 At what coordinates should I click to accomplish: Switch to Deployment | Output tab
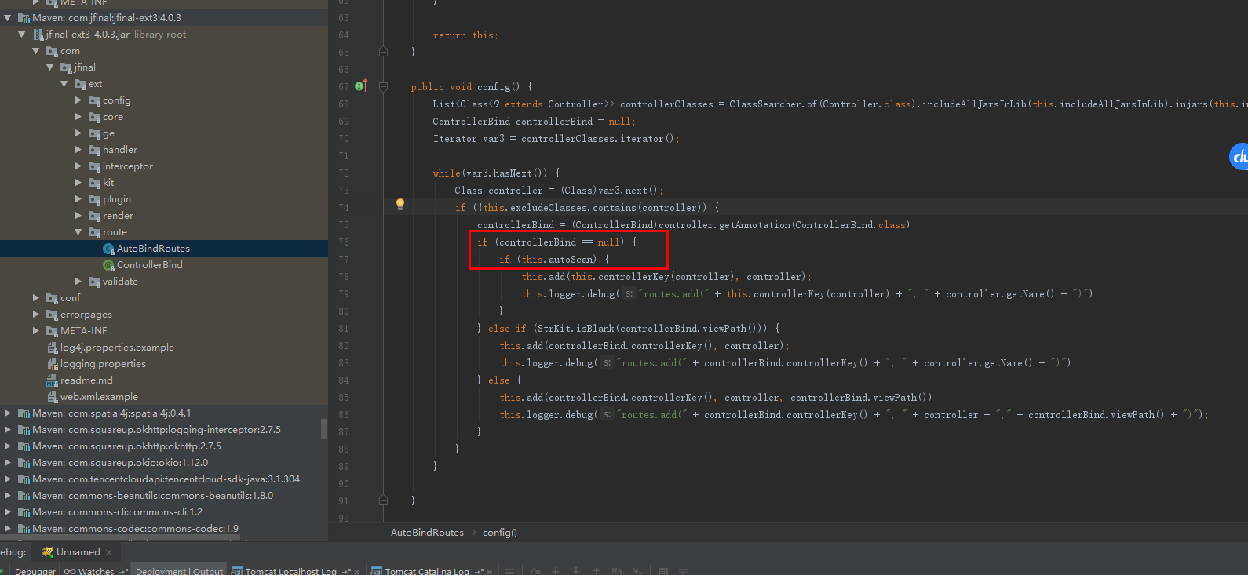(179, 571)
